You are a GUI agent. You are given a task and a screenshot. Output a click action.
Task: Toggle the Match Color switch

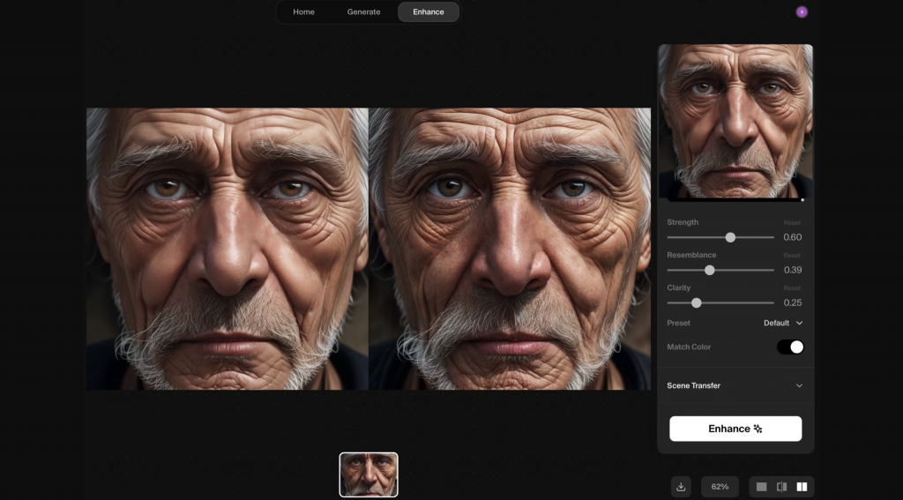tap(790, 347)
